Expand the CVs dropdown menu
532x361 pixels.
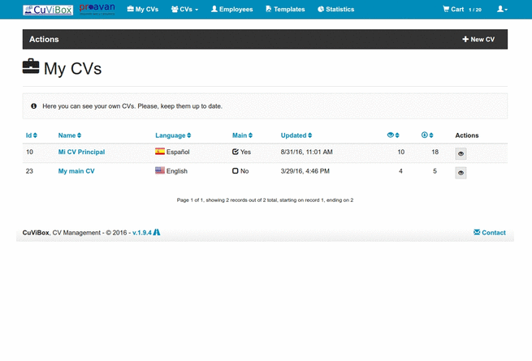click(x=185, y=10)
